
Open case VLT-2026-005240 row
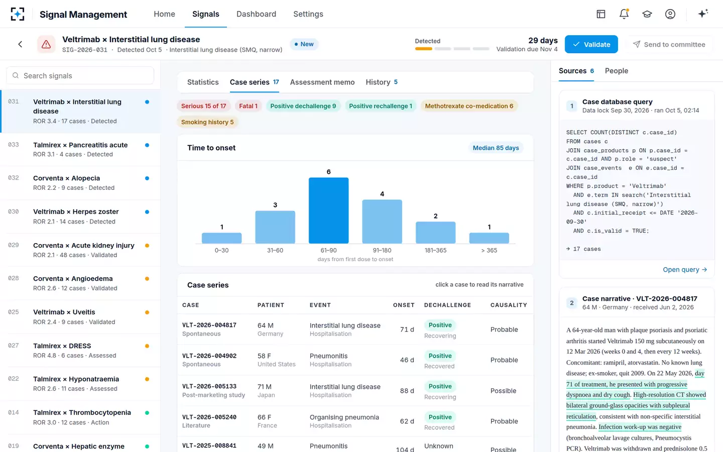[x=355, y=421]
